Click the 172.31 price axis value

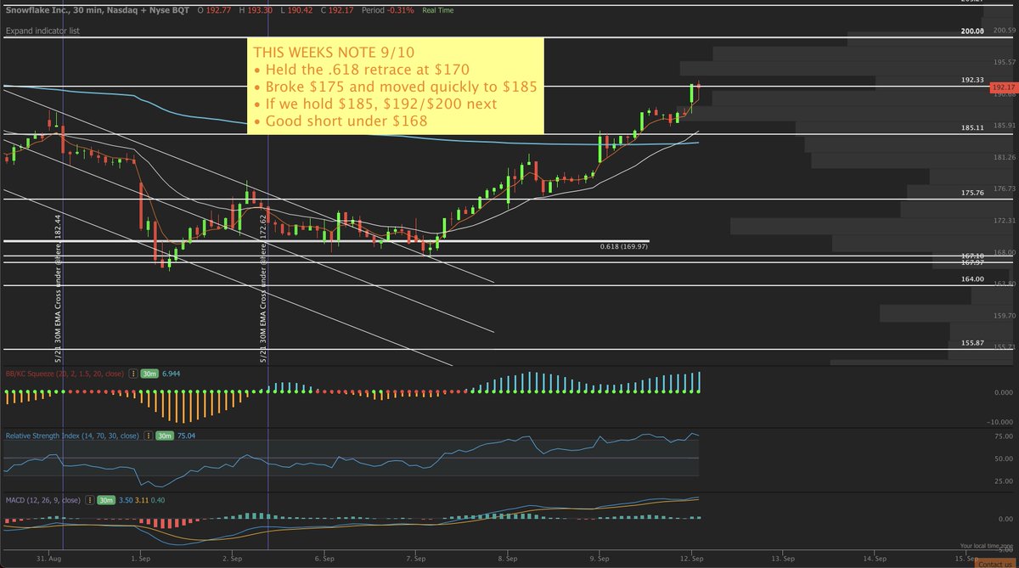coord(1003,221)
